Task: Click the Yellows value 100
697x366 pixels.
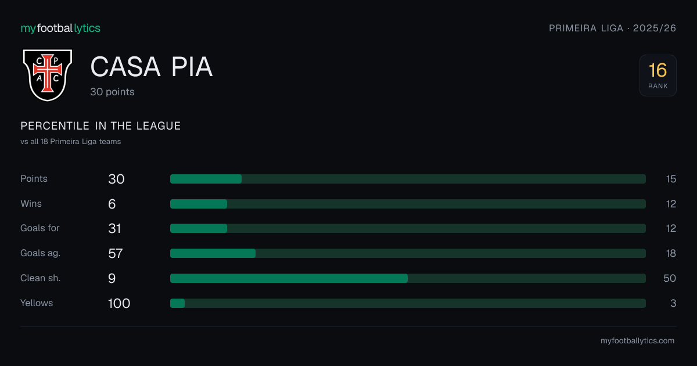Action: [119, 303]
